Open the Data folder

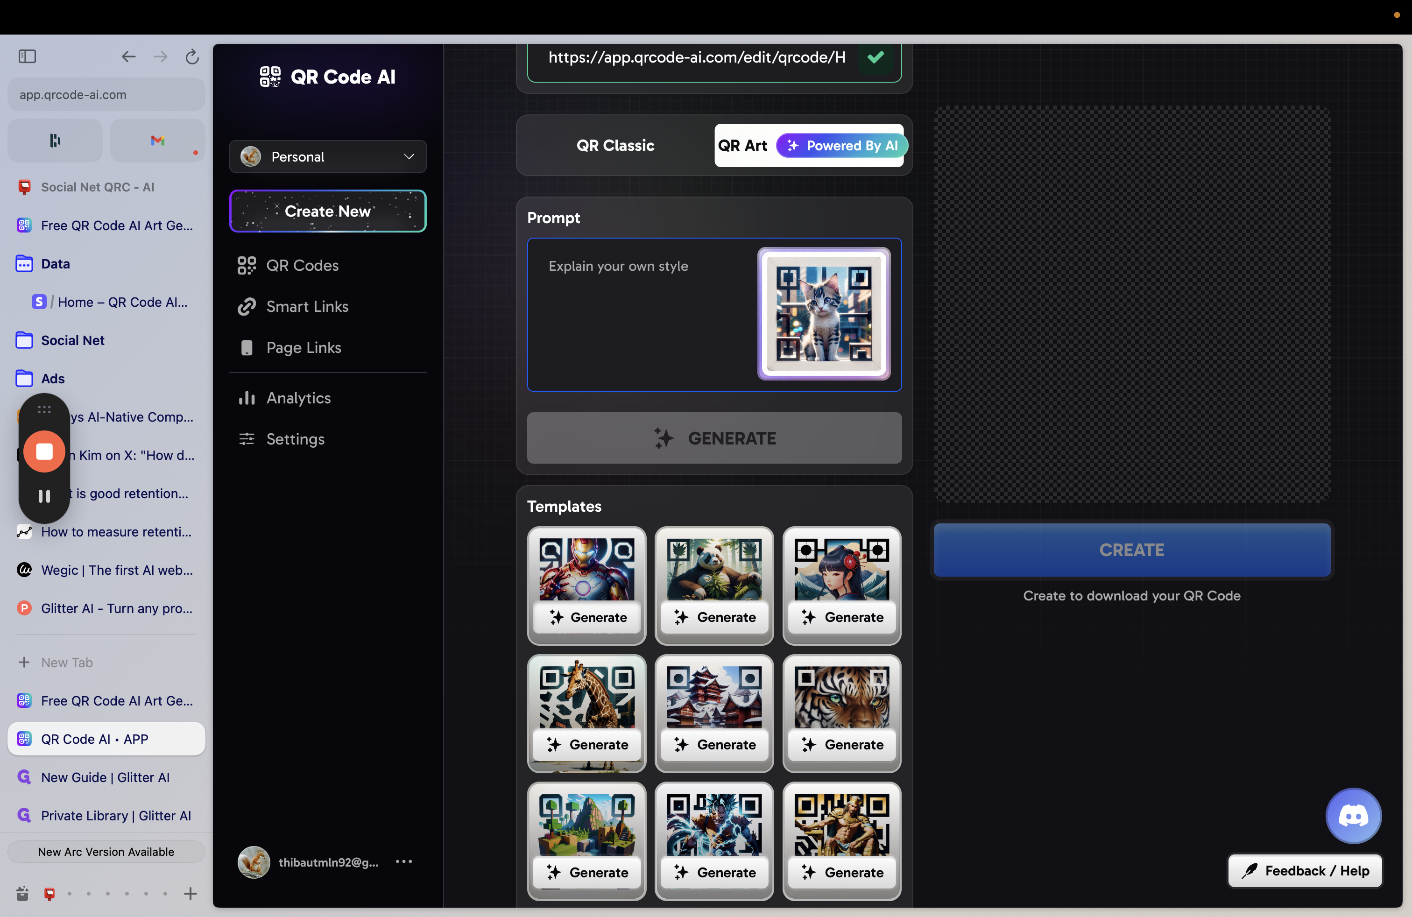coord(106,263)
